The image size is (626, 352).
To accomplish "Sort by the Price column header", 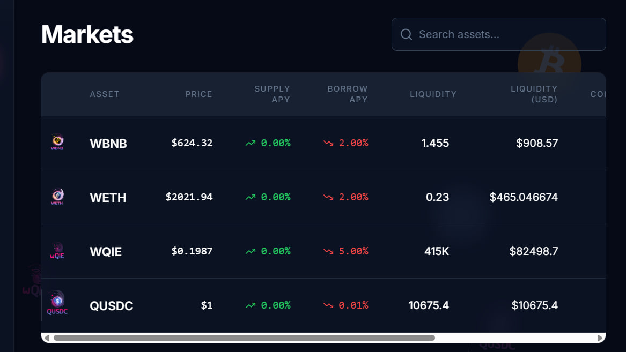I will click(x=198, y=94).
